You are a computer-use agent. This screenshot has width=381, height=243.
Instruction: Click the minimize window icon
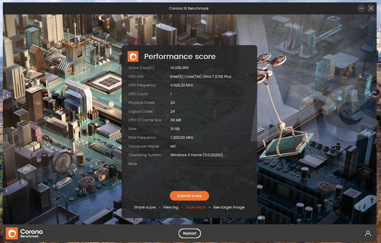361,8
